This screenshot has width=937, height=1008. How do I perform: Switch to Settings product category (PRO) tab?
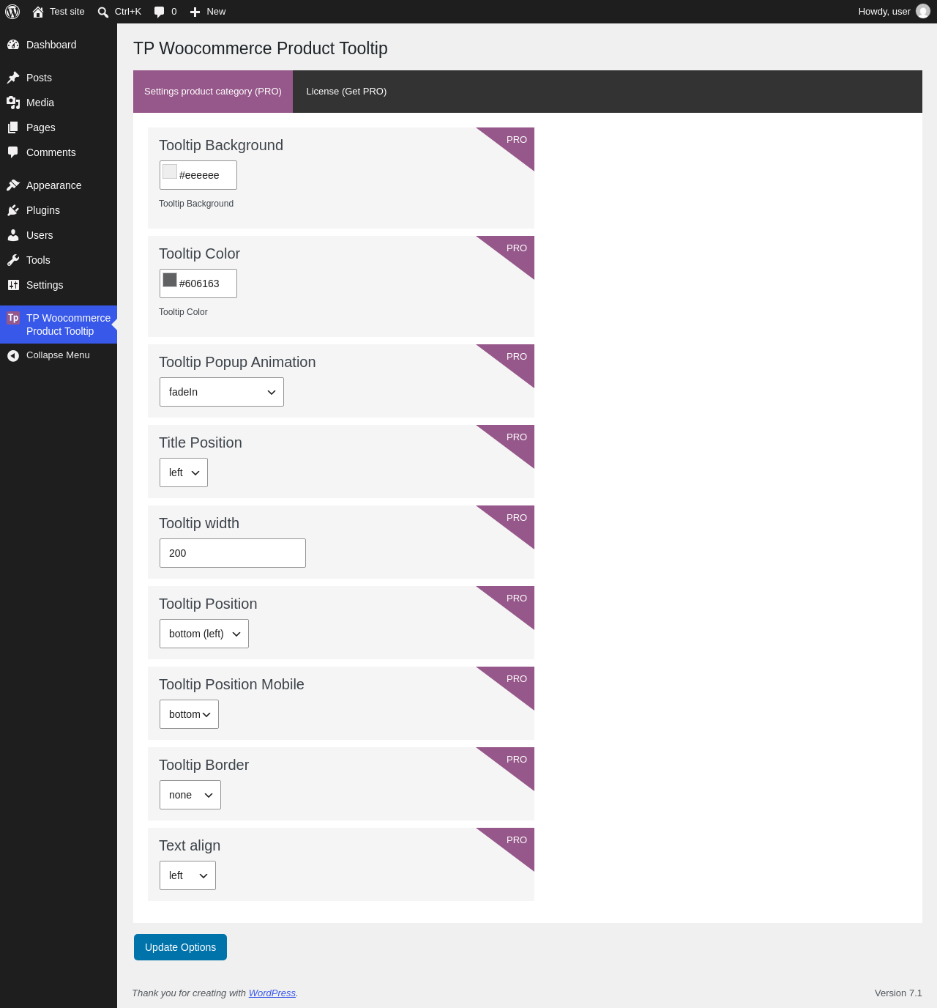coord(213,92)
